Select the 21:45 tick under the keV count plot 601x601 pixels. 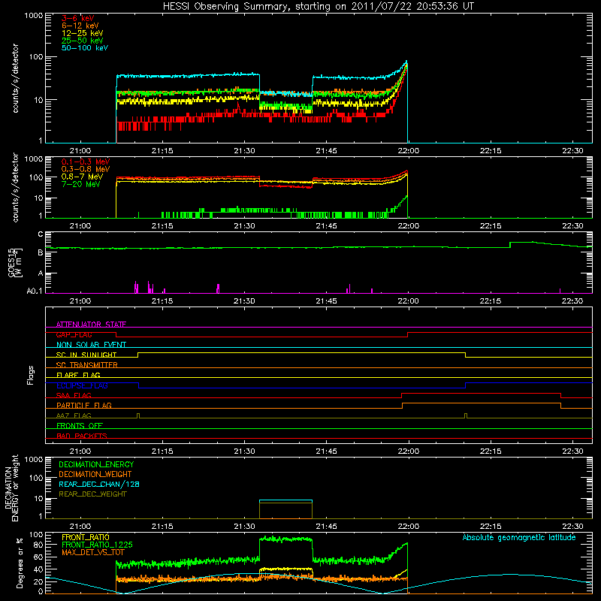coord(326,151)
